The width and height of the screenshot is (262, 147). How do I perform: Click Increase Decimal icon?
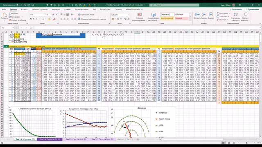[x=125, y=19]
